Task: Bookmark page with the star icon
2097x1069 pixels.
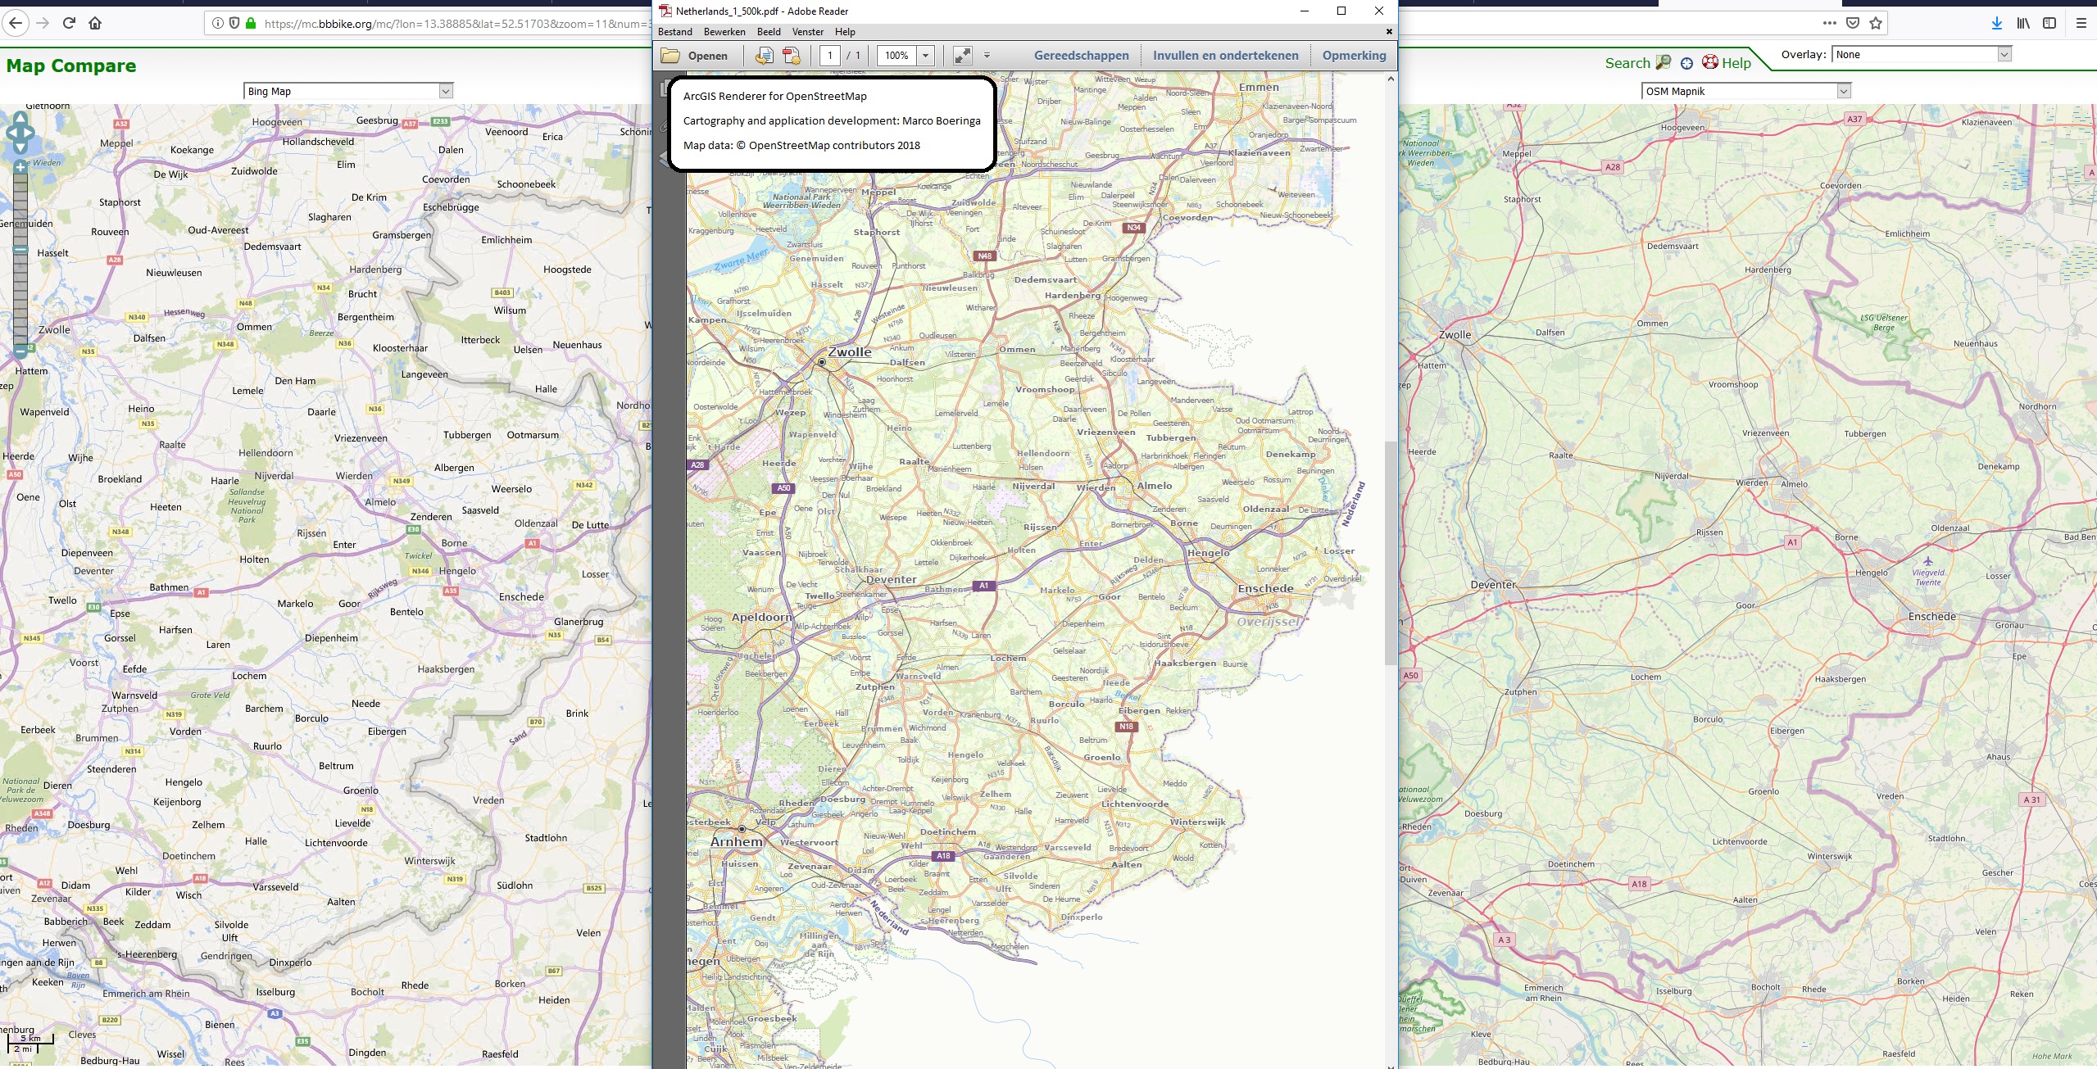Action: click(x=1876, y=23)
